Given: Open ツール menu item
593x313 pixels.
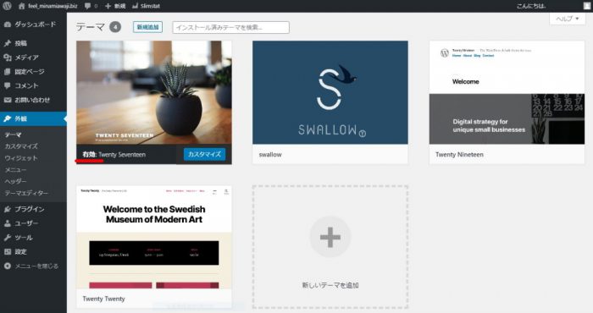Looking at the screenshot, I should click(x=33, y=238).
